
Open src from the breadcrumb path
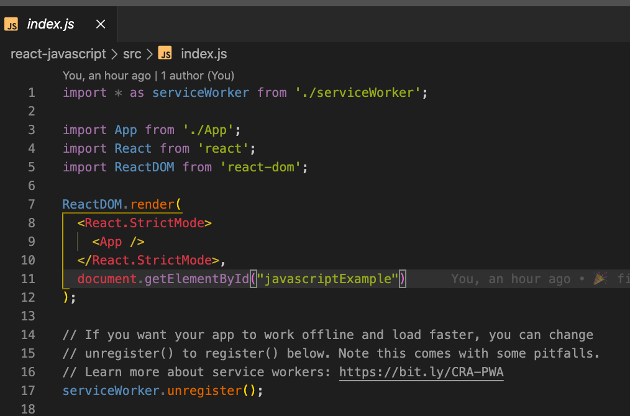[x=132, y=53]
